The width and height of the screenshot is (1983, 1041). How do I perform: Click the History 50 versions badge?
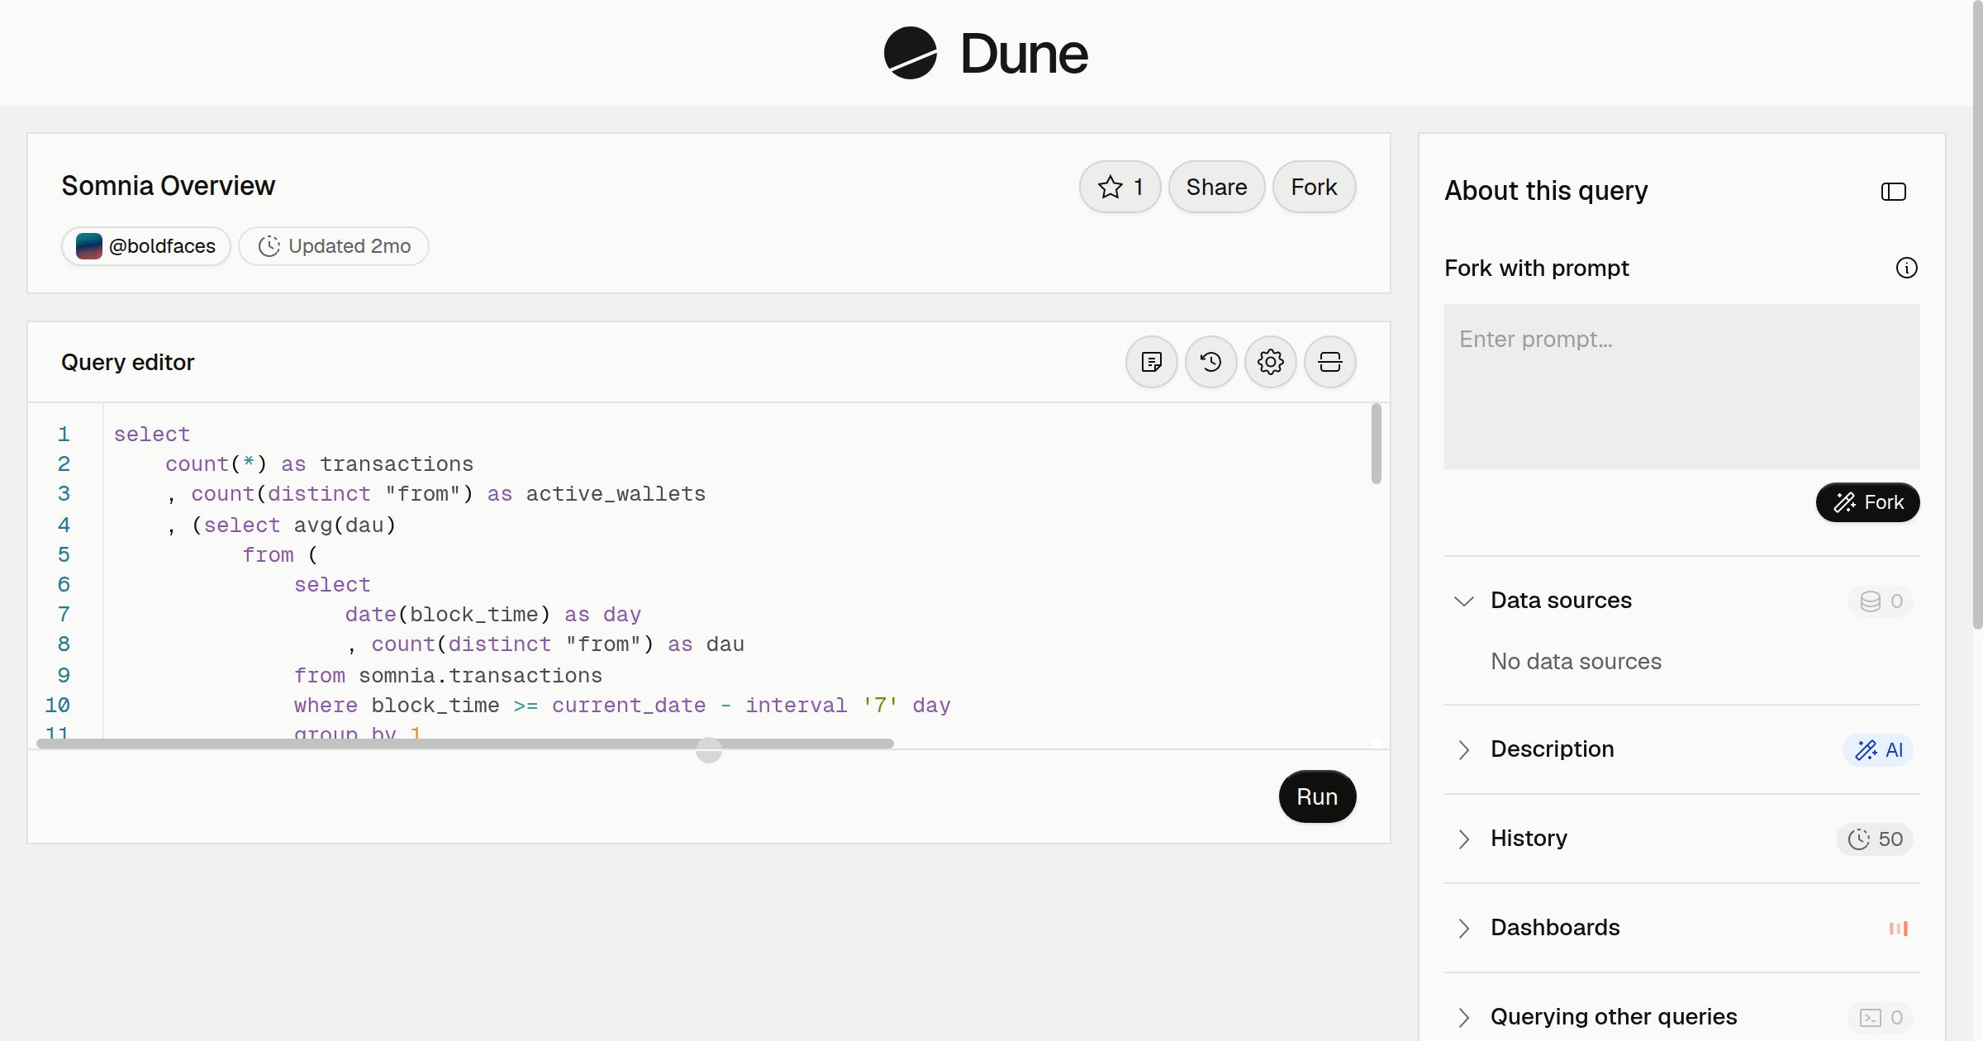tap(1874, 839)
